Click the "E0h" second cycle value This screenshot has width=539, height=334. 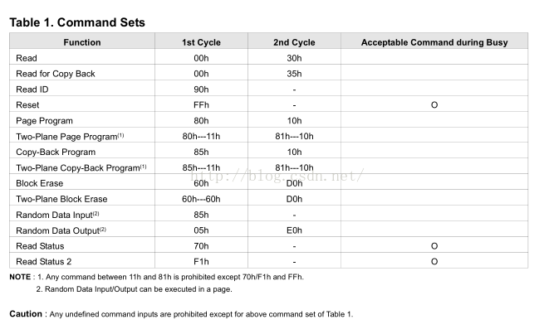[x=294, y=230]
